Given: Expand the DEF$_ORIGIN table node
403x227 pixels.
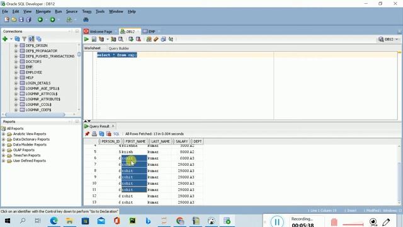Looking at the screenshot, I should point(16,45).
